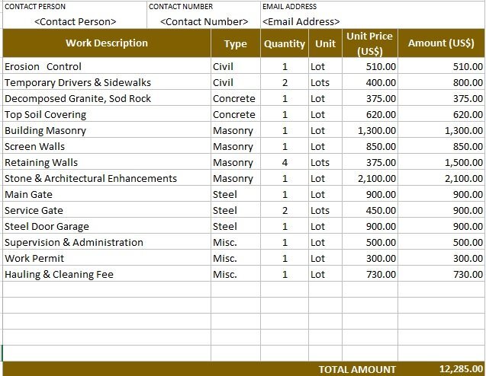Click the 'Service Gate' cell
The height and width of the screenshot is (376, 486).
107,209
